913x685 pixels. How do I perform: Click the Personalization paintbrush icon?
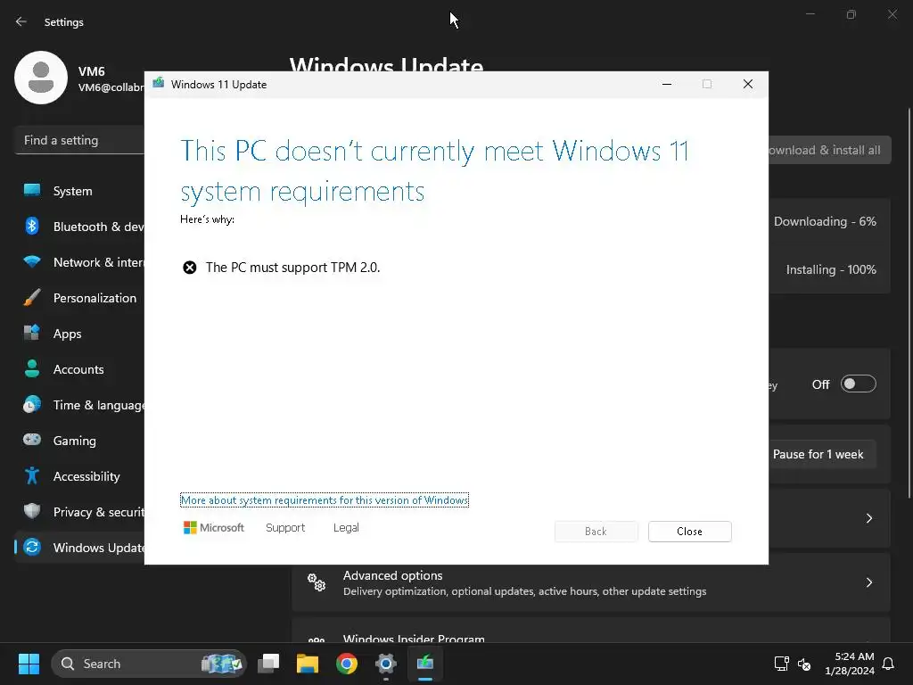(x=32, y=298)
